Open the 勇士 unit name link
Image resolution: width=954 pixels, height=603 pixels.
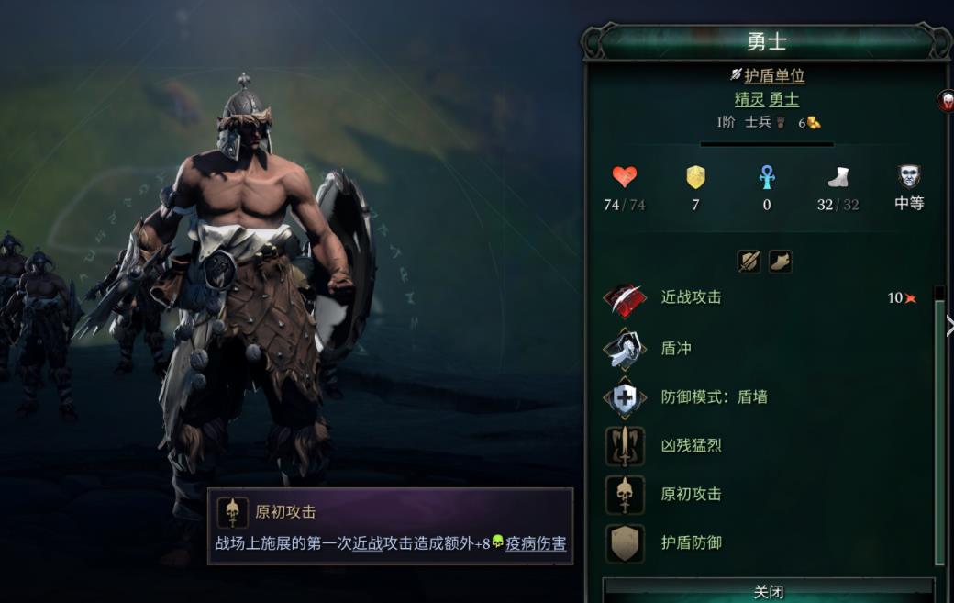click(783, 99)
